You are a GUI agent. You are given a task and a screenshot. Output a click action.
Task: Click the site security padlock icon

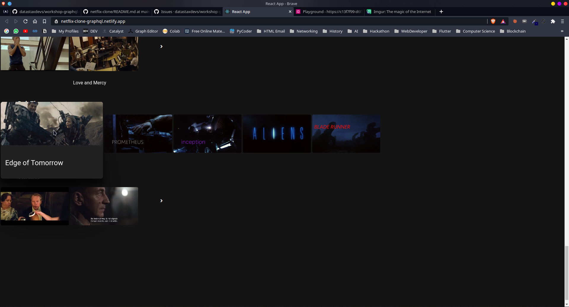(56, 21)
